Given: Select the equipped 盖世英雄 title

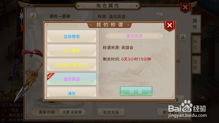Looking at the screenshot, I should pyautogui.click(x=72, y=79).
